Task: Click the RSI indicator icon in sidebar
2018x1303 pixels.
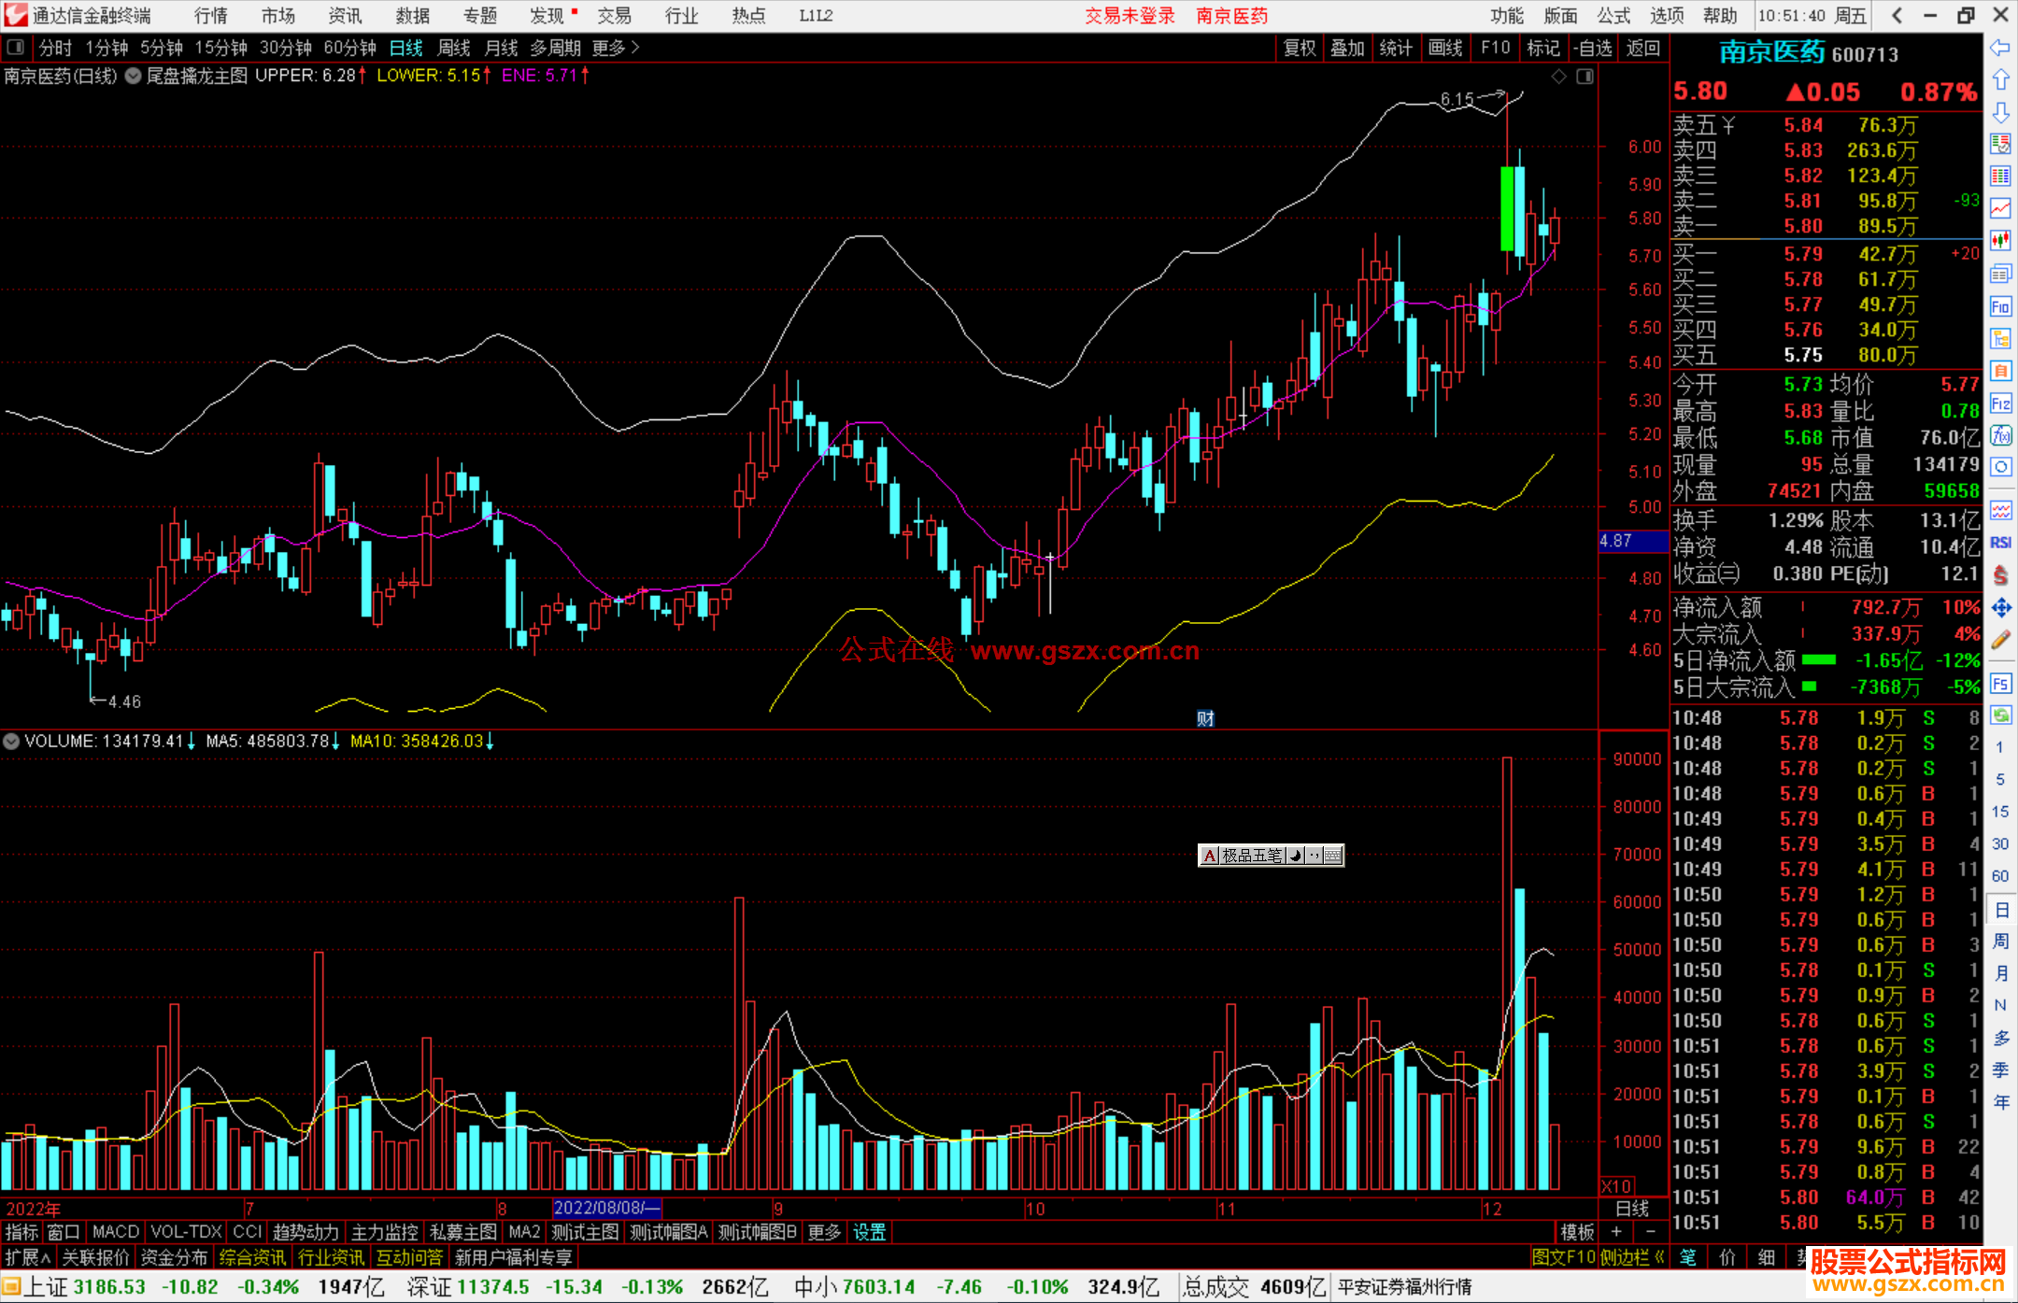Action: pyautogui.click(x=2000, y=543)
